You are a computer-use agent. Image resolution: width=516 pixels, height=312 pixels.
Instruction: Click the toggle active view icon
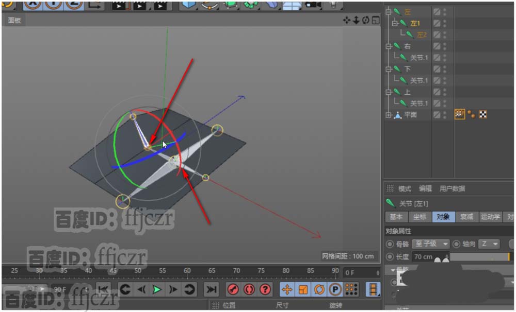pos(376,21)
